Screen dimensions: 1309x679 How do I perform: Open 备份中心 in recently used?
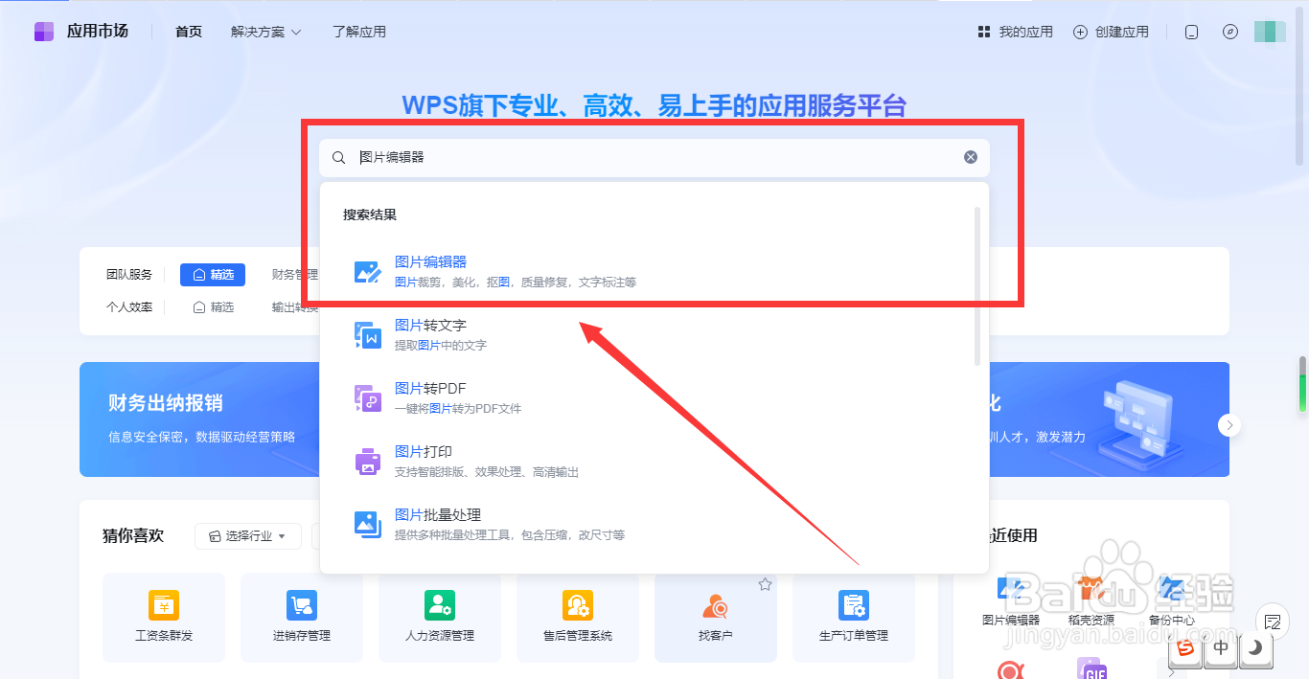click(1171, 601)
